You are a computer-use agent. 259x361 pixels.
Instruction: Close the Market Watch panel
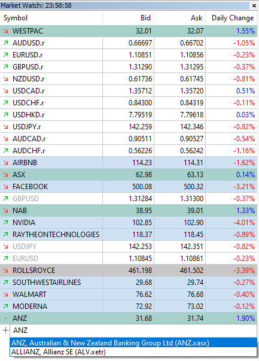coord(254,5)
